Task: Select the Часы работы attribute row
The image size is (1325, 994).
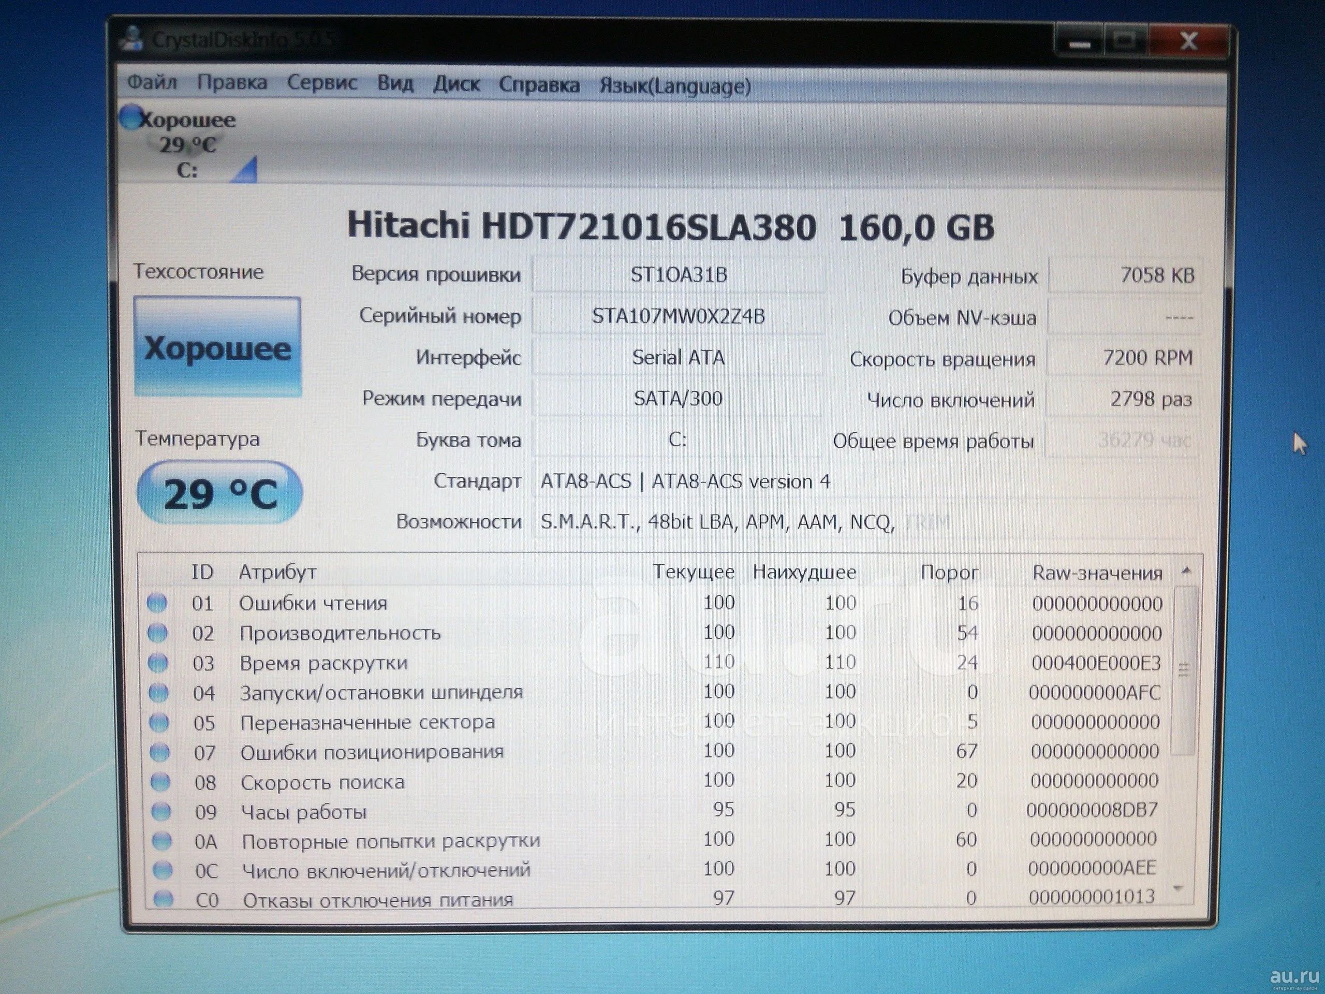Action: (656, 811)
